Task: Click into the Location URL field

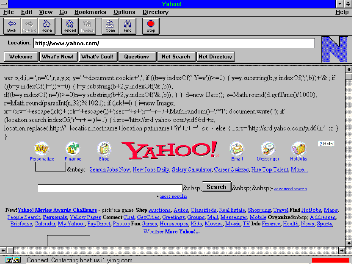Action: (x=174, y=43)
